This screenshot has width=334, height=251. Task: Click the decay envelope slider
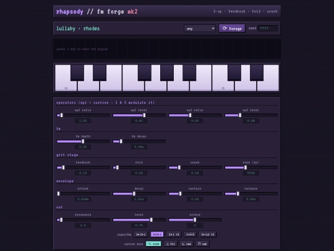139,193
